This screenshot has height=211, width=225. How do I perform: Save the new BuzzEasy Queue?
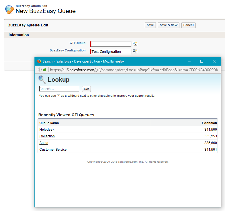(150, 25)
